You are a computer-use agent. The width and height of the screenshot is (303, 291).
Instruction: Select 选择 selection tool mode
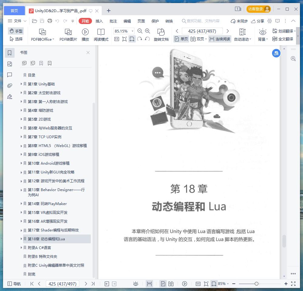tap(16, 39)
